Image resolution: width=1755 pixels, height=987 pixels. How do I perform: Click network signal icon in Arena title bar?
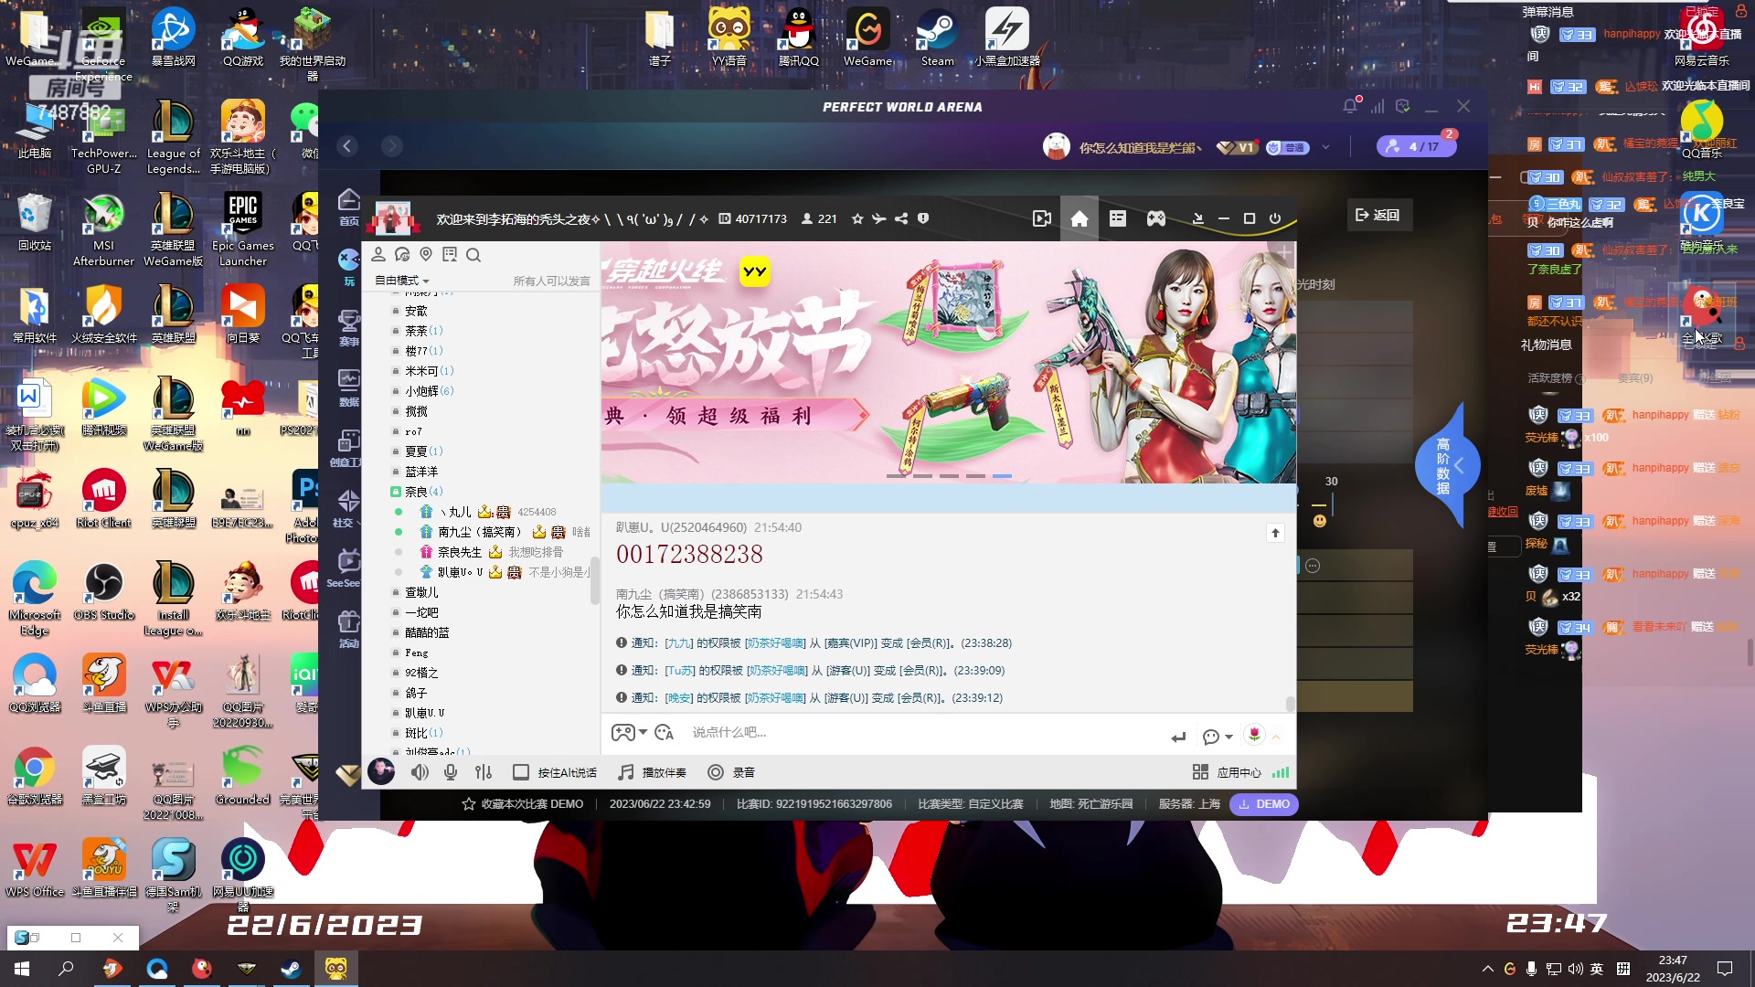click(1377, 106)
